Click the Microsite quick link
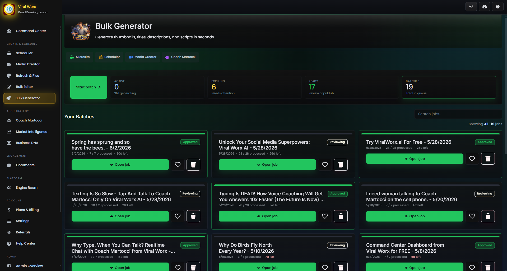This screenshot has height=271, width=507. point(80,57)
